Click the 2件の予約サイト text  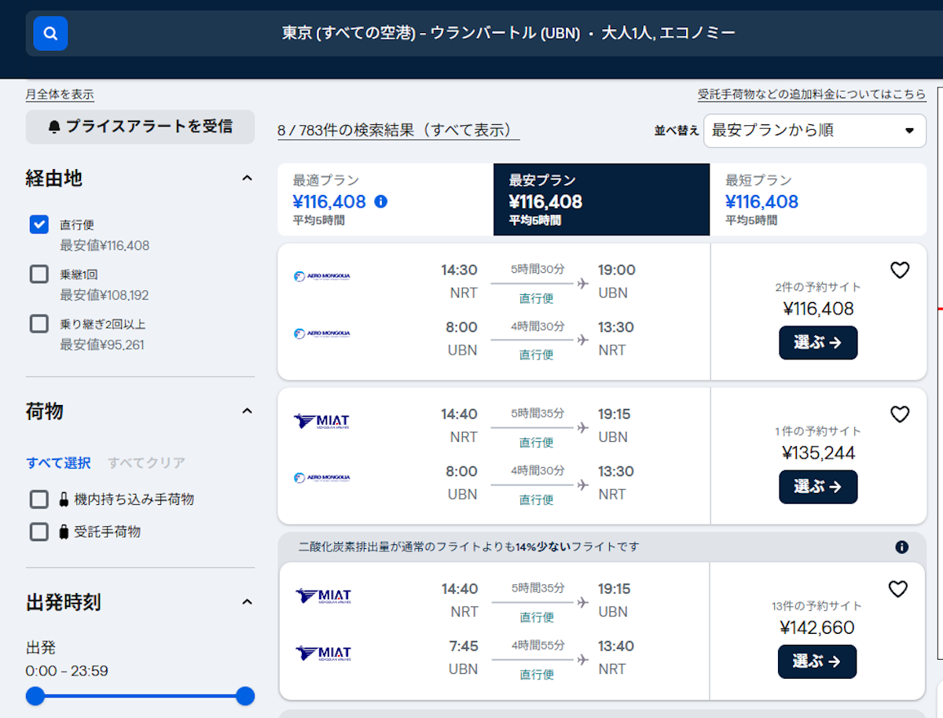818,287
